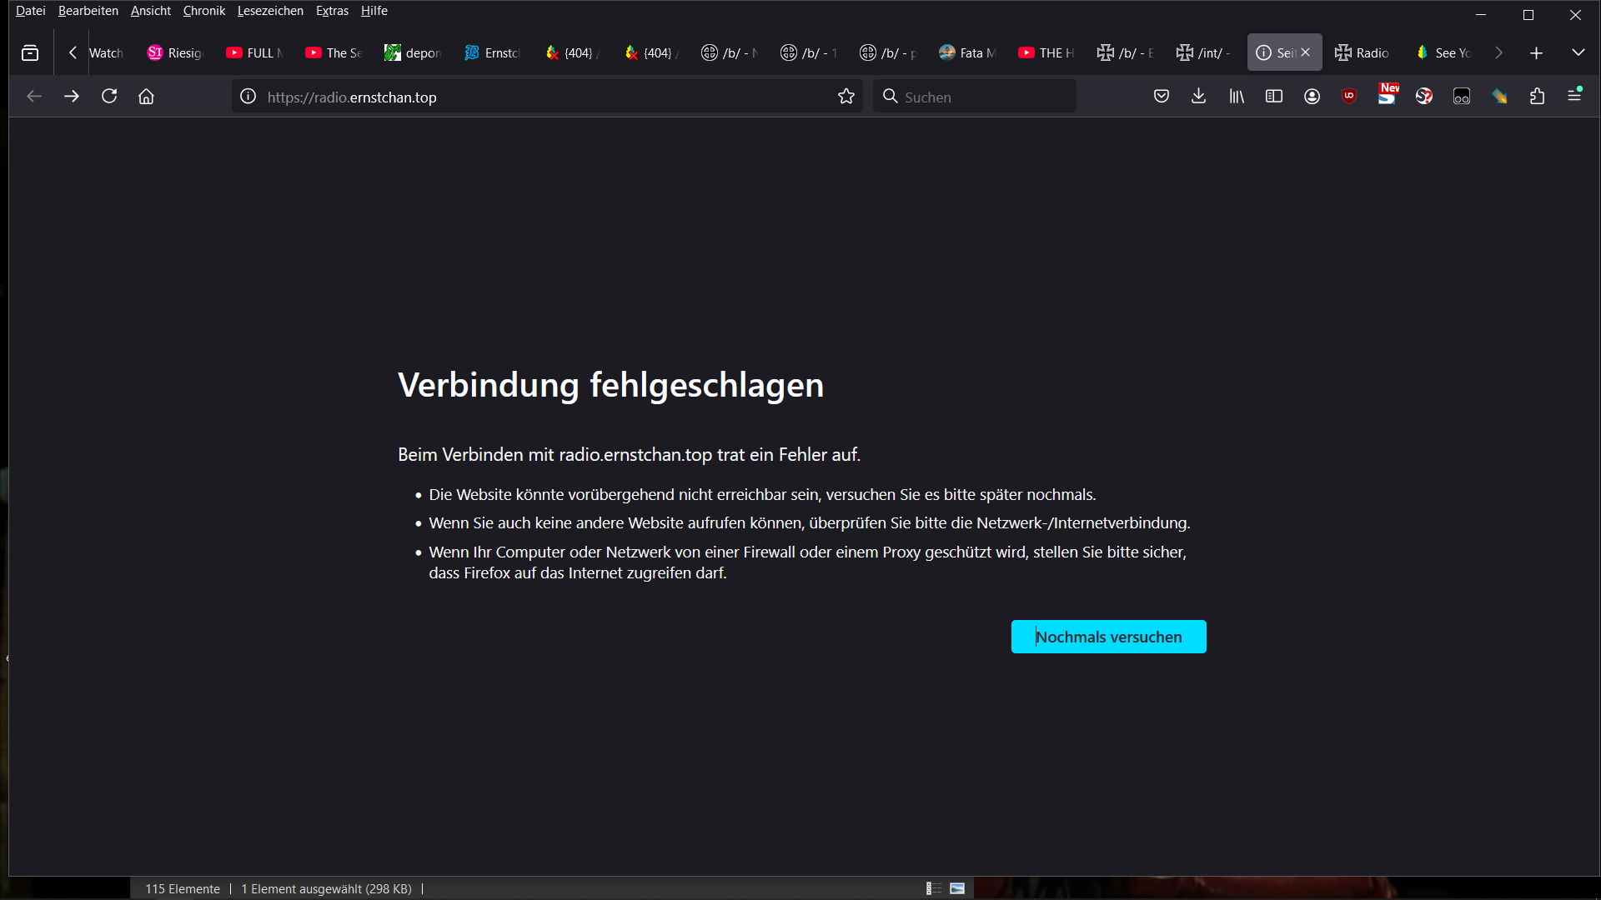The image size is (1601, 900).
Task: Open the Lesezeichen menu
Action: click(x=270, y=11)
